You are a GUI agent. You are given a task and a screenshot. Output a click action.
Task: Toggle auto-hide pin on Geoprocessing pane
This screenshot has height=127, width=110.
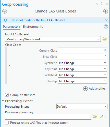coord(102,4)
